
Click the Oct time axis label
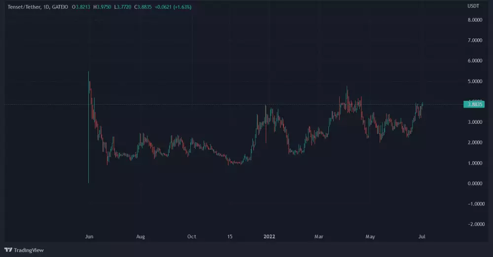point(191,237)
